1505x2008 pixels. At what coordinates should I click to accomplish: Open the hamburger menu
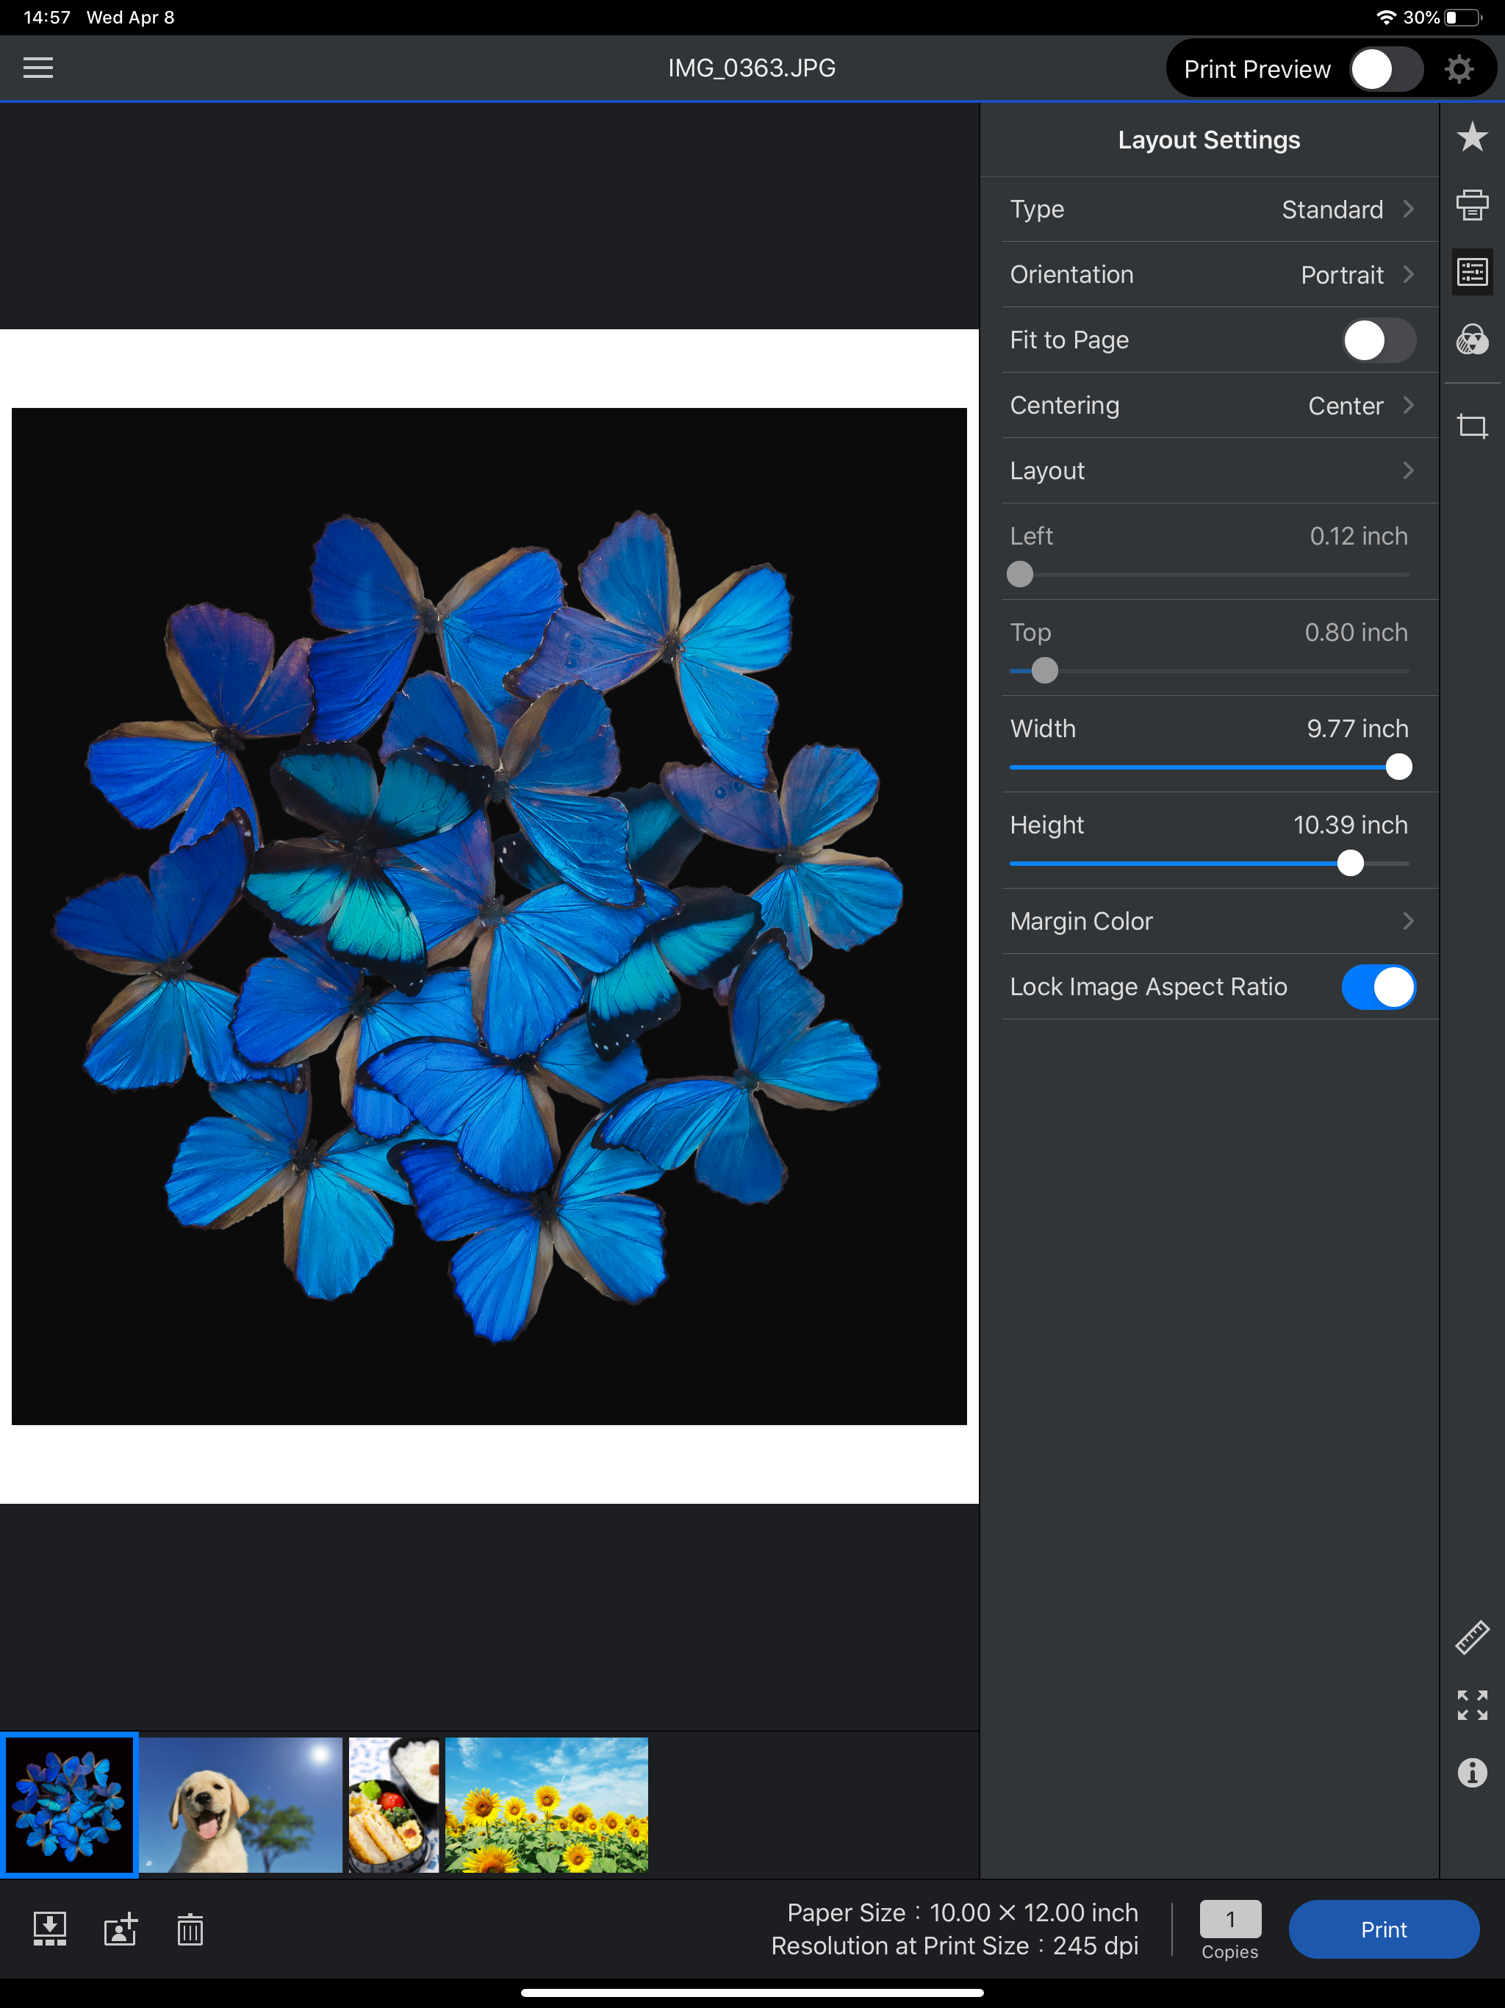tap(37, 68)
